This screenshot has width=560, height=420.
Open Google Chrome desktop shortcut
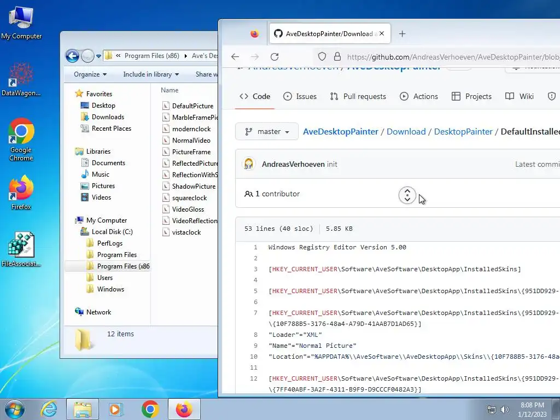pos(21,139)
